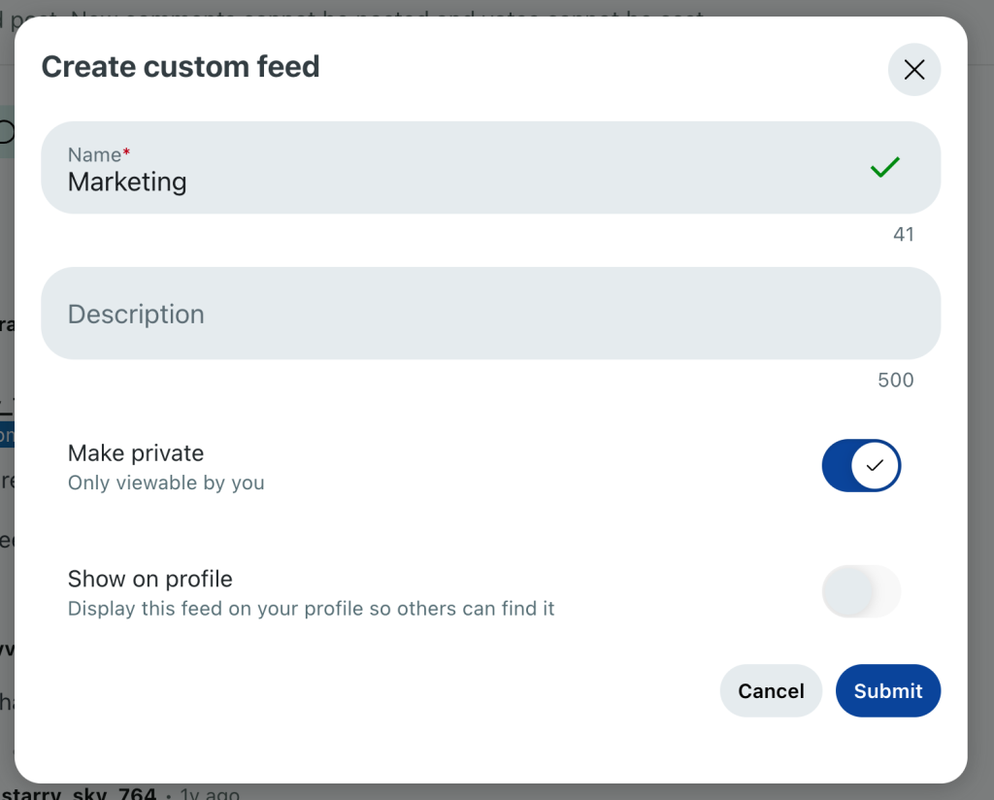Click the green validation checkmark icon
Screen dimensions: 994x800
[x=884, y=167]
